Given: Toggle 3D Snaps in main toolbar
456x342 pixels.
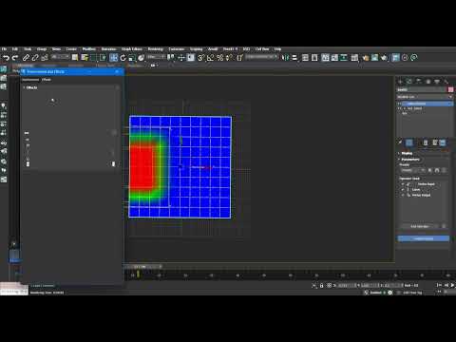Looking at the screenshot, I should pyautogui.click(x=200, y=58).
